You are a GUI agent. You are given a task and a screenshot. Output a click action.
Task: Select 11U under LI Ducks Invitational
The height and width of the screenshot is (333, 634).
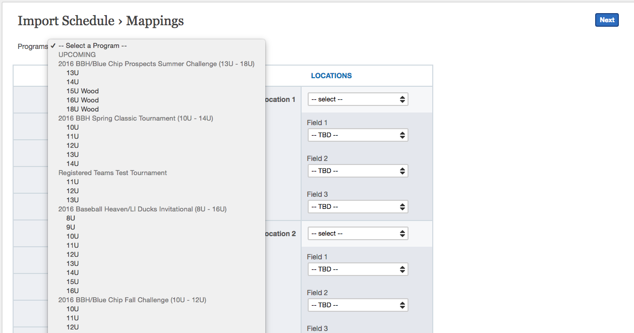156,245
